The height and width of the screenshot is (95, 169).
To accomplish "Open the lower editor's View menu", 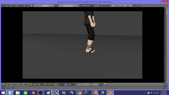I will pyautogui.click(x=8, y=88).
